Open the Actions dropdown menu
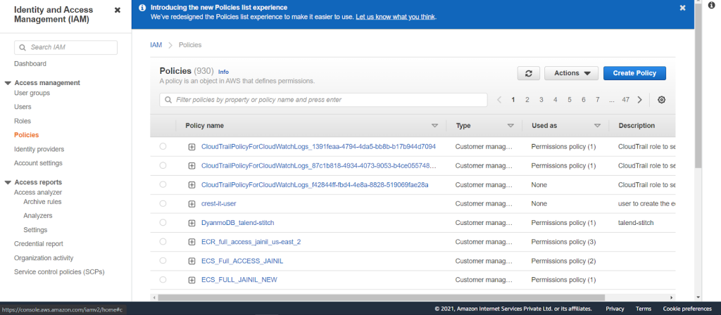The height and width of the screenshot is (315, 721). tap(572, 73)
